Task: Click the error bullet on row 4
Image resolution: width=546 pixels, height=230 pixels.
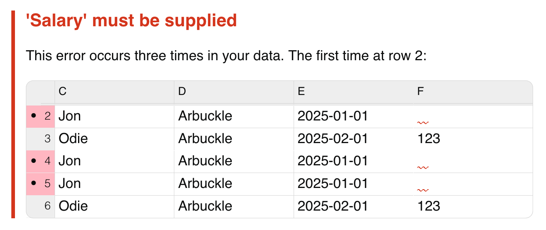Action: coord(34,161)
